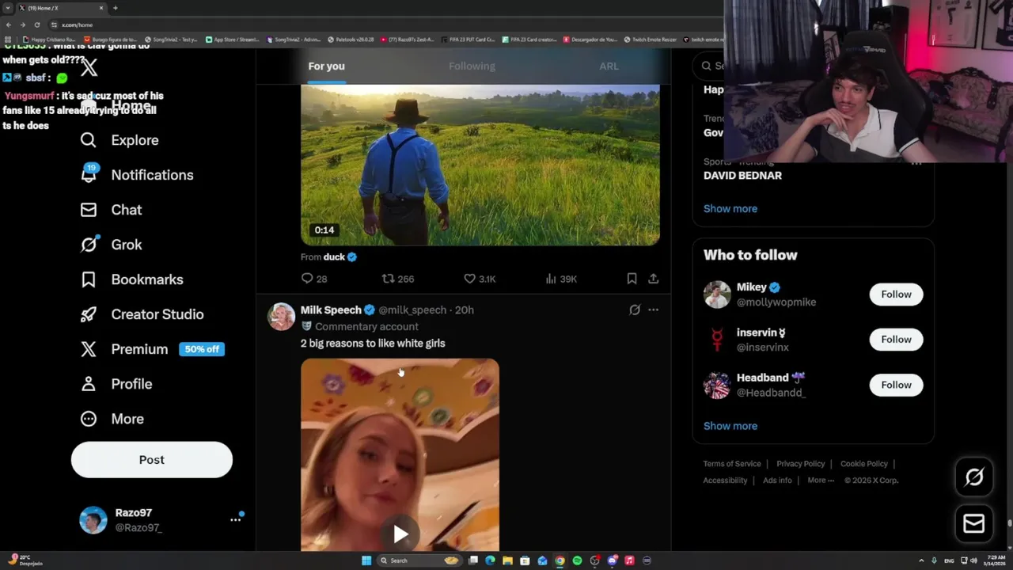Follow inservin @inservinx

point(896,340)
